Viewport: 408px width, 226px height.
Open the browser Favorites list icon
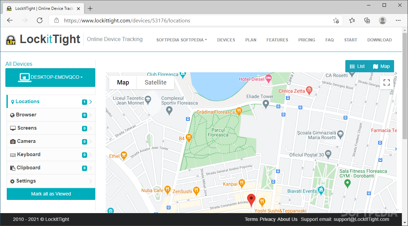[x=352, y=20]
